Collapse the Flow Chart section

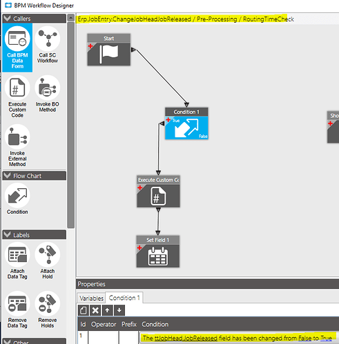click(8, 176)
